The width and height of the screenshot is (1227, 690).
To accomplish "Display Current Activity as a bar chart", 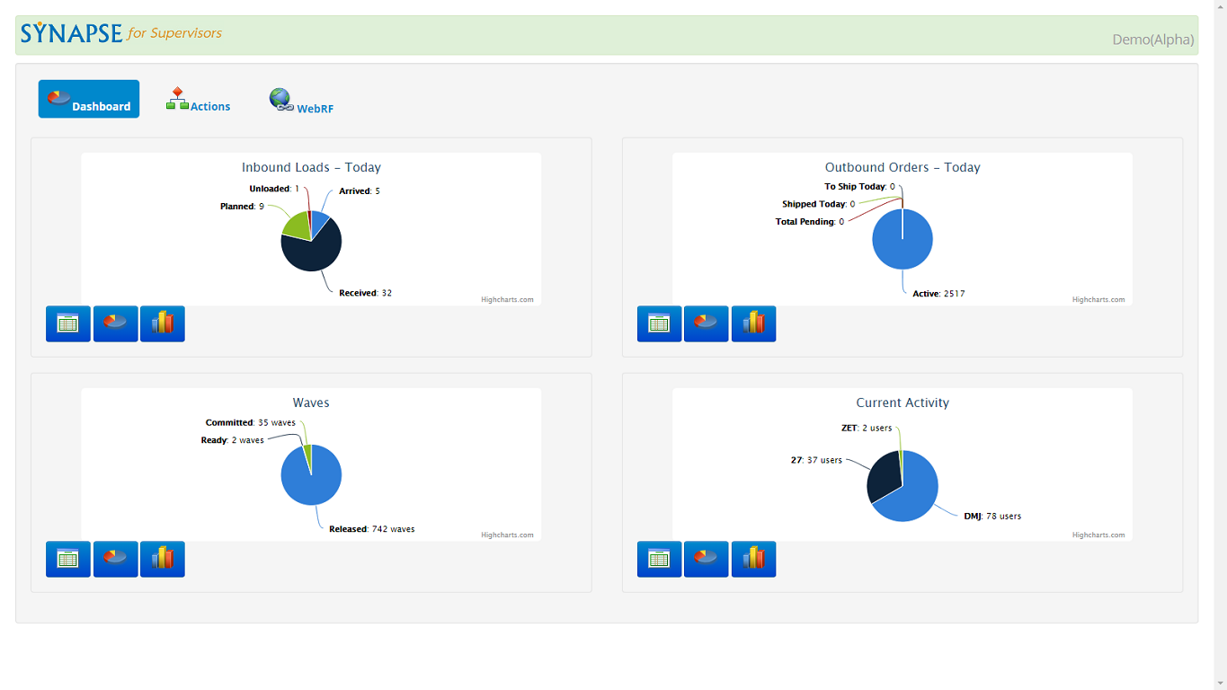I will (753, 558).
